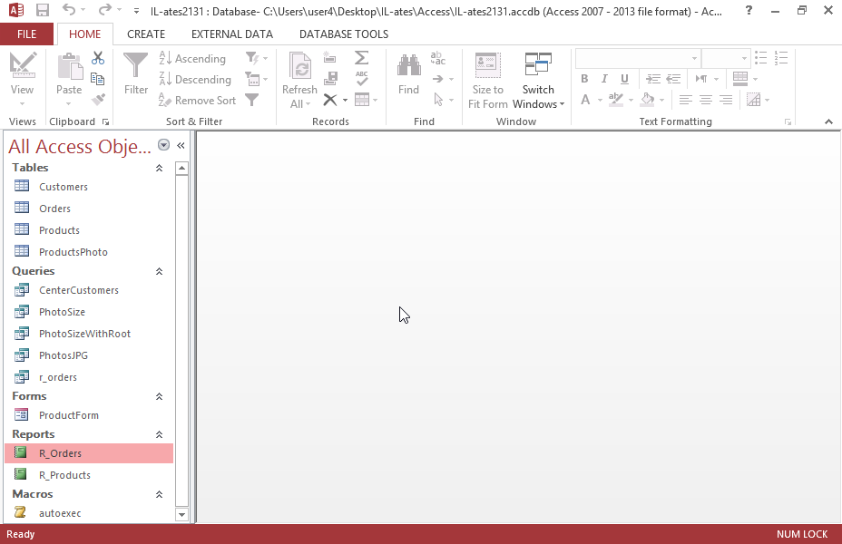Viewport: 842px width, 544px height.
Task: Collapse the Reports group
Action: (x=159, y=434)
